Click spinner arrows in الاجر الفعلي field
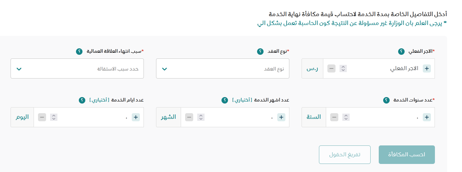The width and height of the screenshot is (462, 172). coord(343,68)
